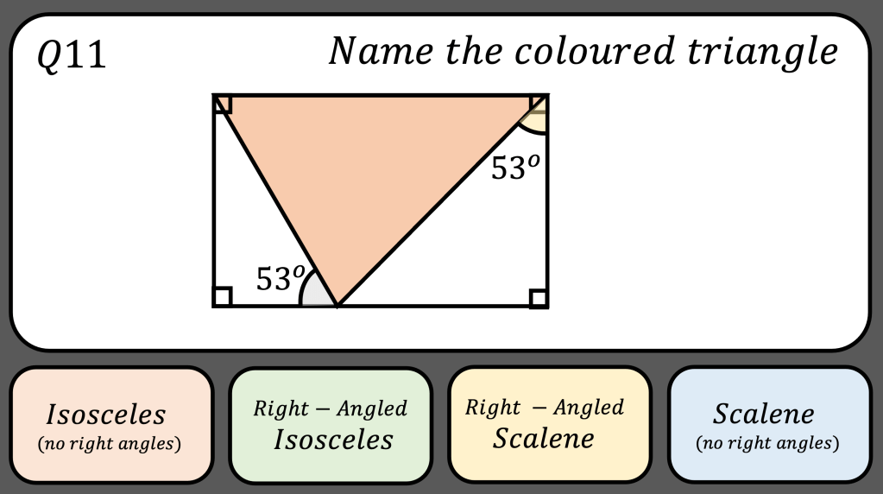Click the "Name the coloured triangle" heading
The image size is (883, 494).
click(583, 52)
